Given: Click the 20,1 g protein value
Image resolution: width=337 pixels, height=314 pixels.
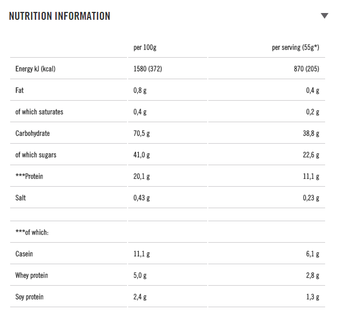Looking at the screenshot, I should pos(142,177).
